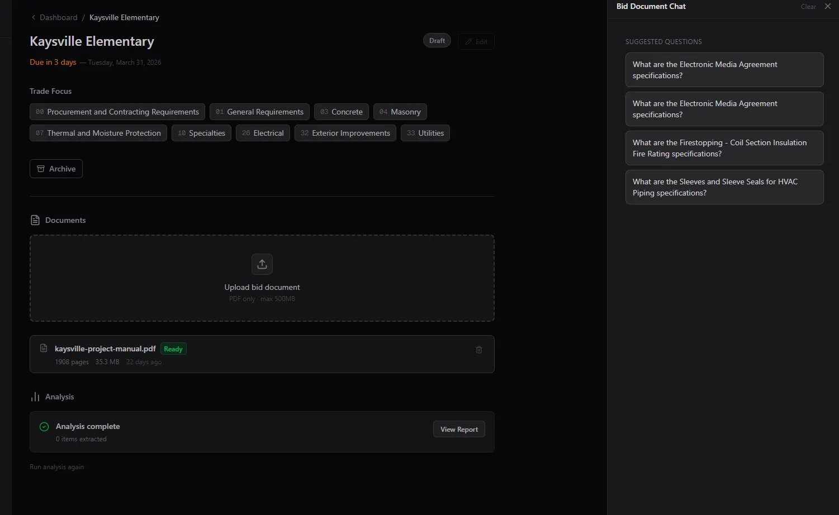Viewport: 839px width, 515px height.
Task: Click the Archive button
Action: click(x=56, y=169)
